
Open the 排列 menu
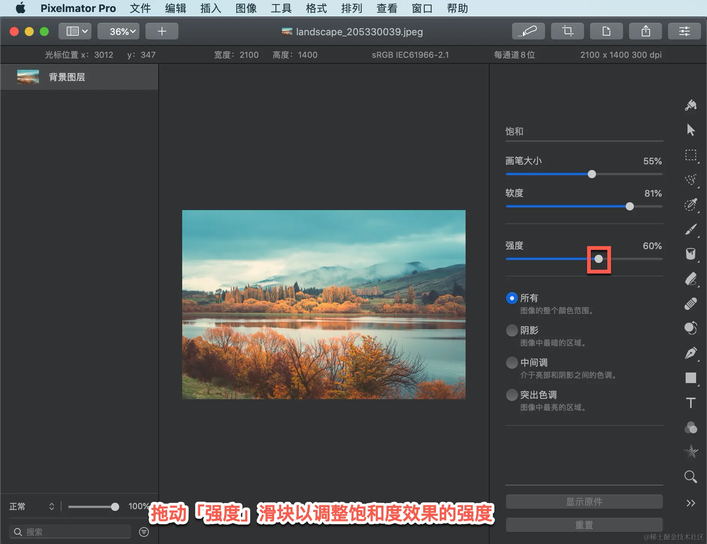pos(352,8)
